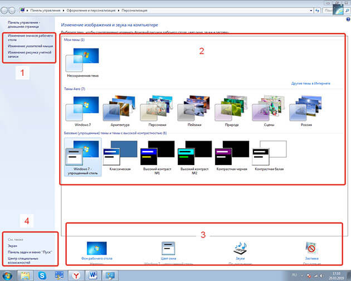
Task: Expand the address bar history dropdown
Action: click(311, 11)
